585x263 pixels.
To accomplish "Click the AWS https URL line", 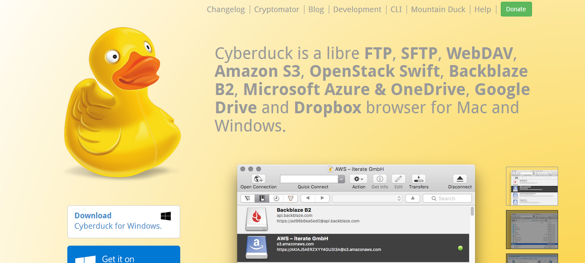I will (329, 250).
